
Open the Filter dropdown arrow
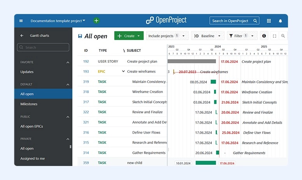[x=252, y=36]
